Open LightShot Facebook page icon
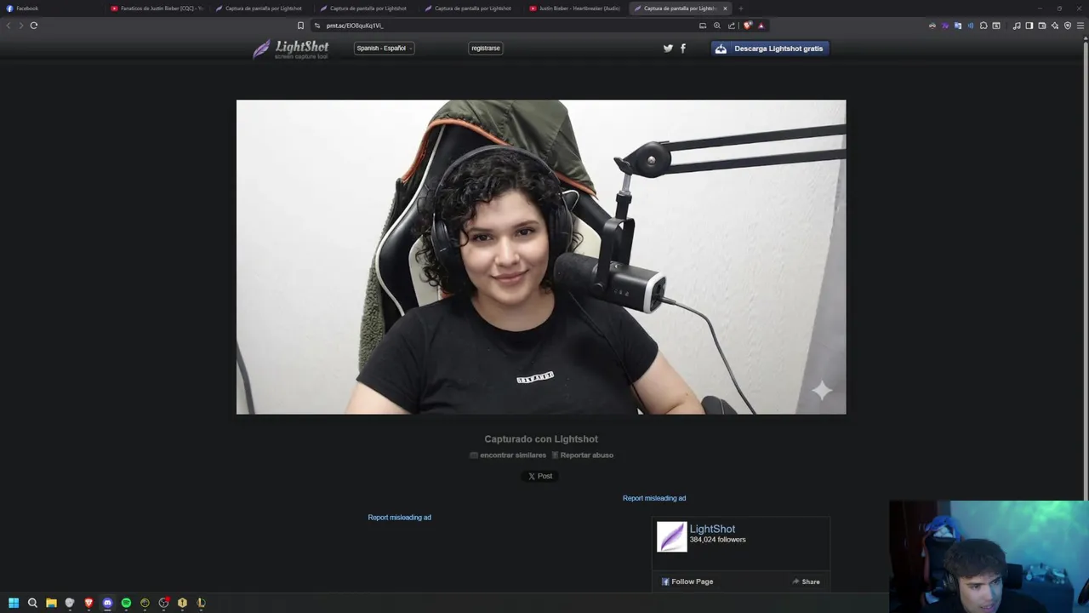This screenshot has width=1089, height=613. pyautogui.click(x=683, y=49)
